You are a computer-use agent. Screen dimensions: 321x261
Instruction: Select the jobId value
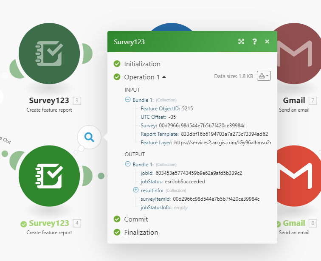click(x=199, y=173)
